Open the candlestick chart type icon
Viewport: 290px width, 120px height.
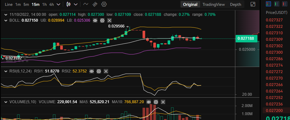point(69,4)
